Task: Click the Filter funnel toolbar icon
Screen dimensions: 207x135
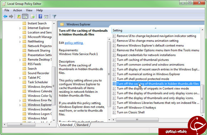Action: 54,17
